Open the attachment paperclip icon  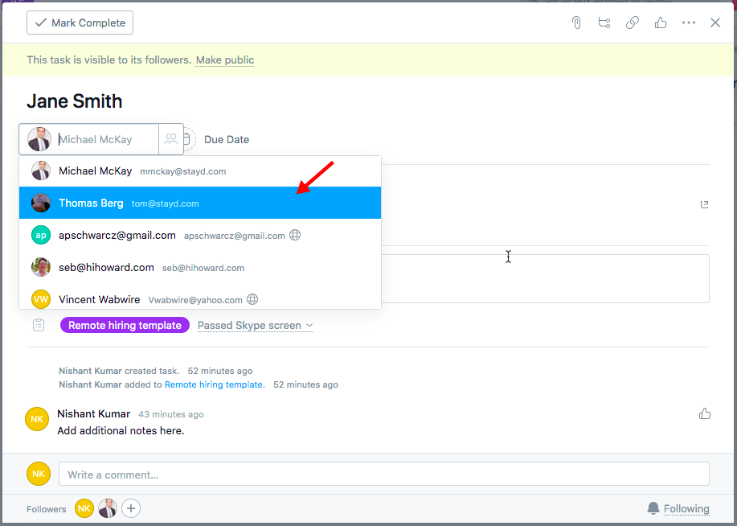coord(576,23)
